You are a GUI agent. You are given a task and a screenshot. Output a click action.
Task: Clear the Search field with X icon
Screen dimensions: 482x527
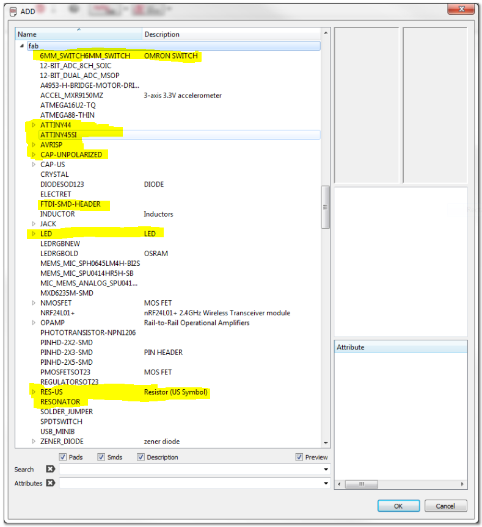click(51, 469)
